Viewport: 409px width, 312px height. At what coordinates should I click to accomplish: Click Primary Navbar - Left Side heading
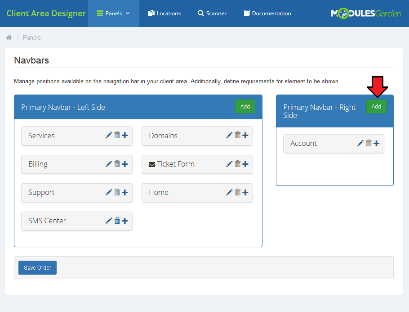coord(63,107)
